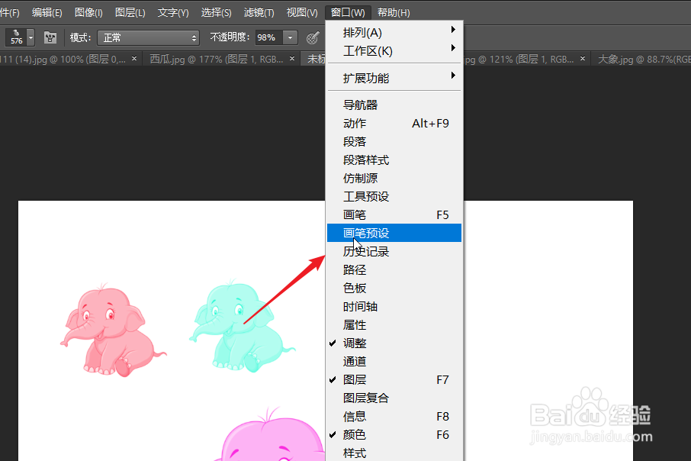This screenshot has height=461, width=691.
Task: Close the 西瓜.jpg document tab
Action: [x=292, y=58]
